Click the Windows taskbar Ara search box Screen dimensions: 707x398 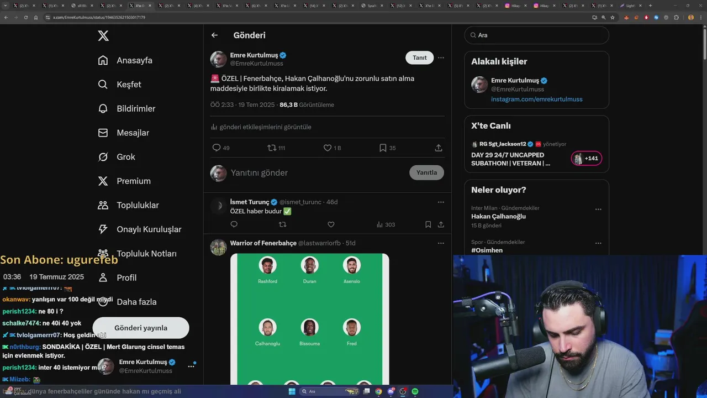[x=329, y=391]
